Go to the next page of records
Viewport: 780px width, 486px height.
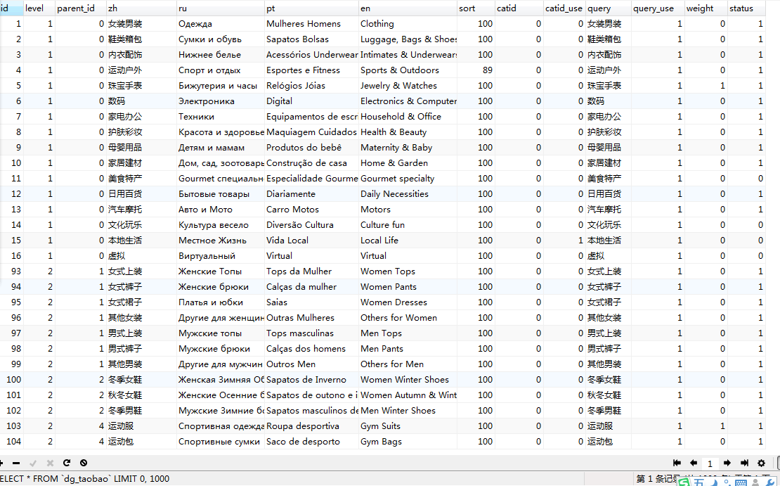727,463
